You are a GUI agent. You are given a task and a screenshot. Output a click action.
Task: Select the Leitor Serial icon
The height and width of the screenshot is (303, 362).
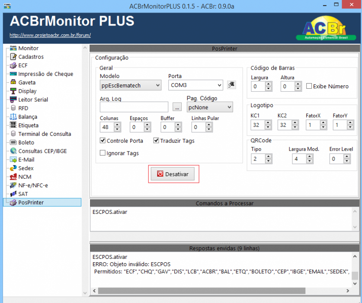[x=13, y=100]
